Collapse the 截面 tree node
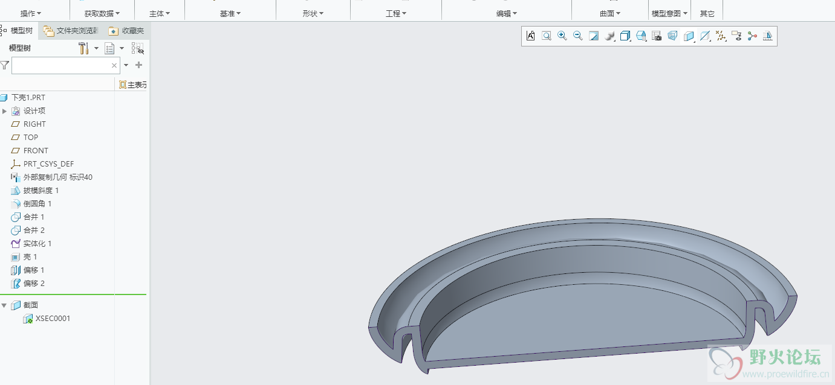 (5, 305)
